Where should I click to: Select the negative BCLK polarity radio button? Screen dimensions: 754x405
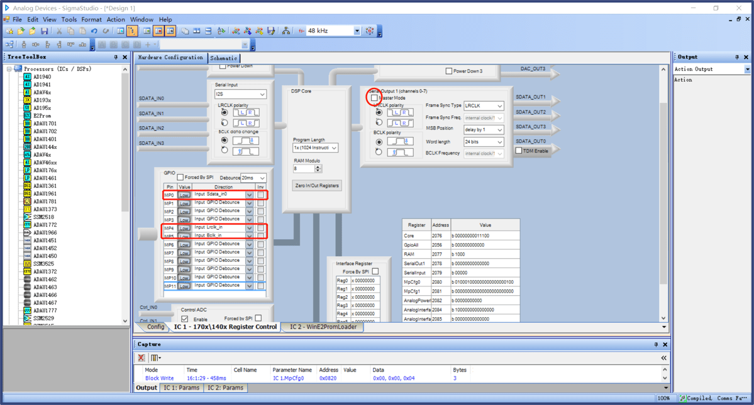(379, 151)
